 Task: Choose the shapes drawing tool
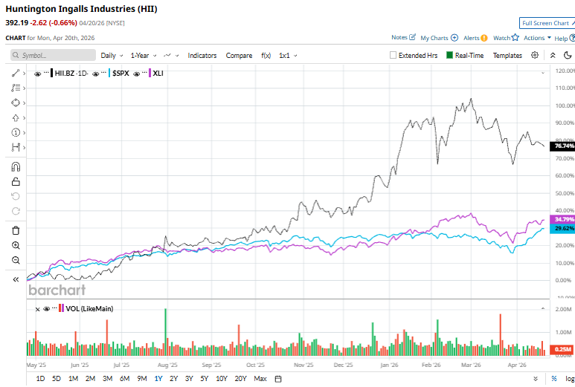point(16,103)
